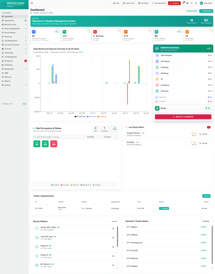The image size is (215, 274).
Task: Open Referrals from the sidebar
Action: click(8, 77)
